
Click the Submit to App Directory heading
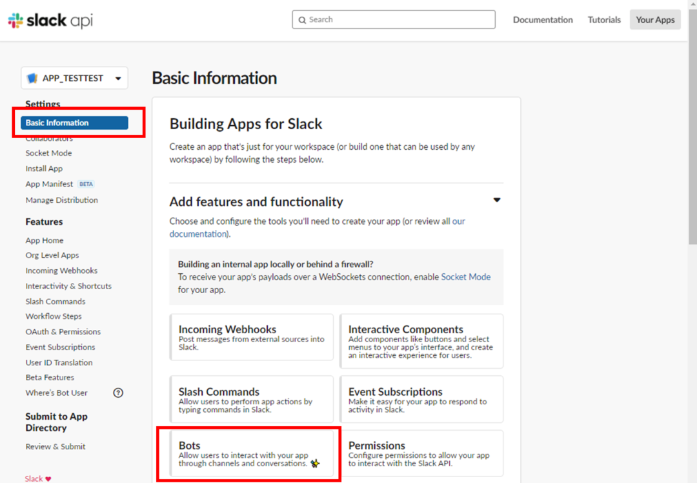(56, 422)
